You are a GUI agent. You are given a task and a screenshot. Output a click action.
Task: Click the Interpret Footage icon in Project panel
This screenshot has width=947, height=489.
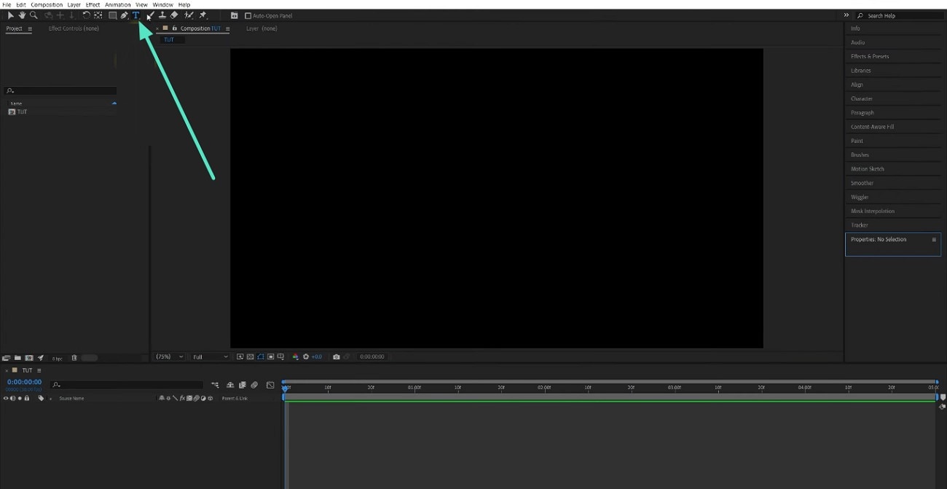pyautogui.click(x=6, y=358)
